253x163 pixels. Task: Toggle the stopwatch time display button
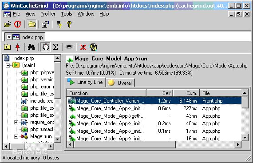click(46, 47)
